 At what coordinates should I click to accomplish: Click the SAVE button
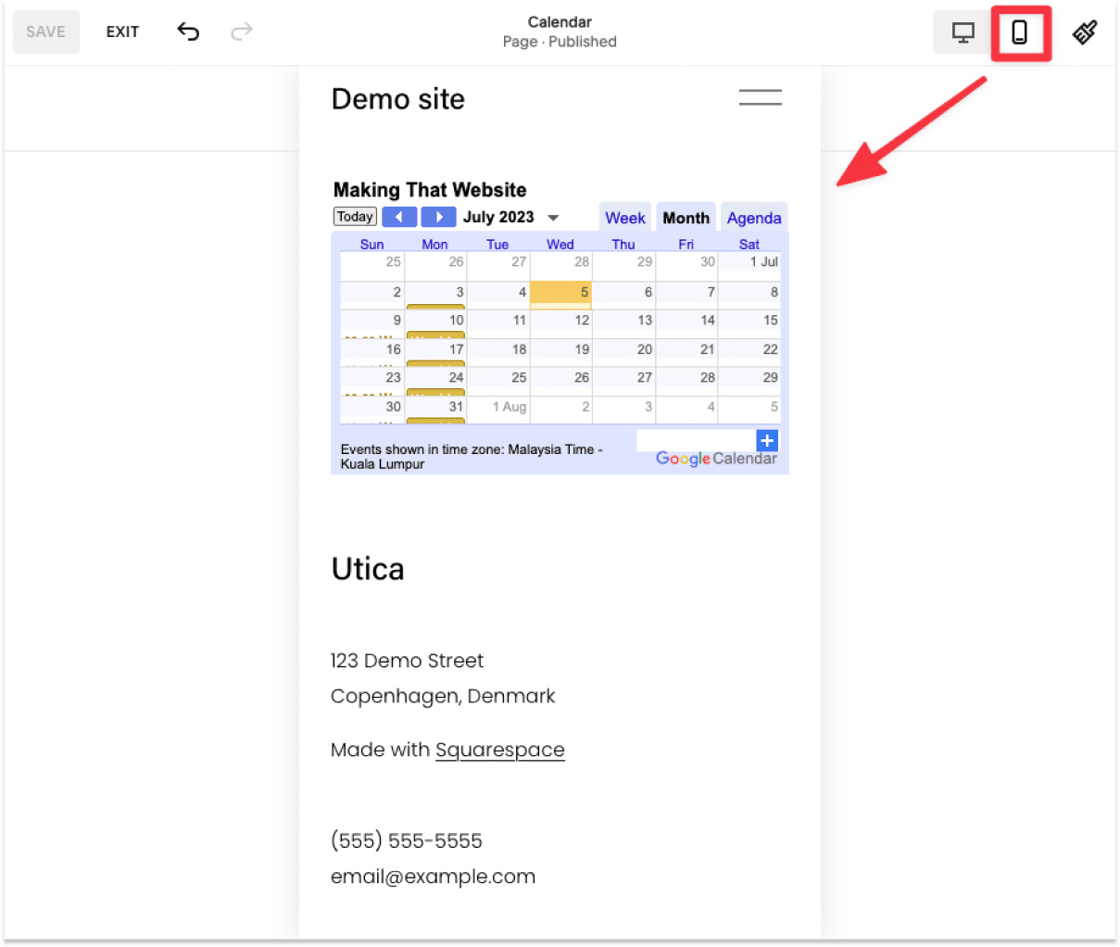[46, 32]
